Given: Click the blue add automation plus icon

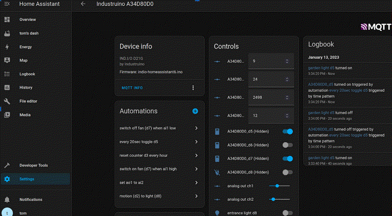Looking at the screenshot, I should point(195,111).
